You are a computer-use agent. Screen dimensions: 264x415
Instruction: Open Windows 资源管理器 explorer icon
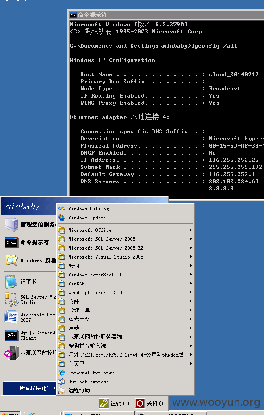pos(12,260)
